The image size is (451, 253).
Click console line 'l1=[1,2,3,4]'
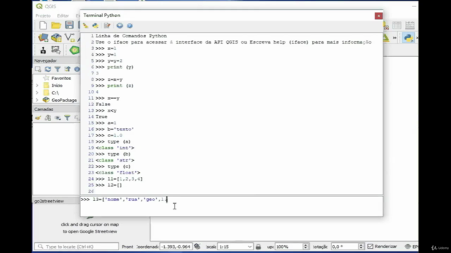point(125,179)
